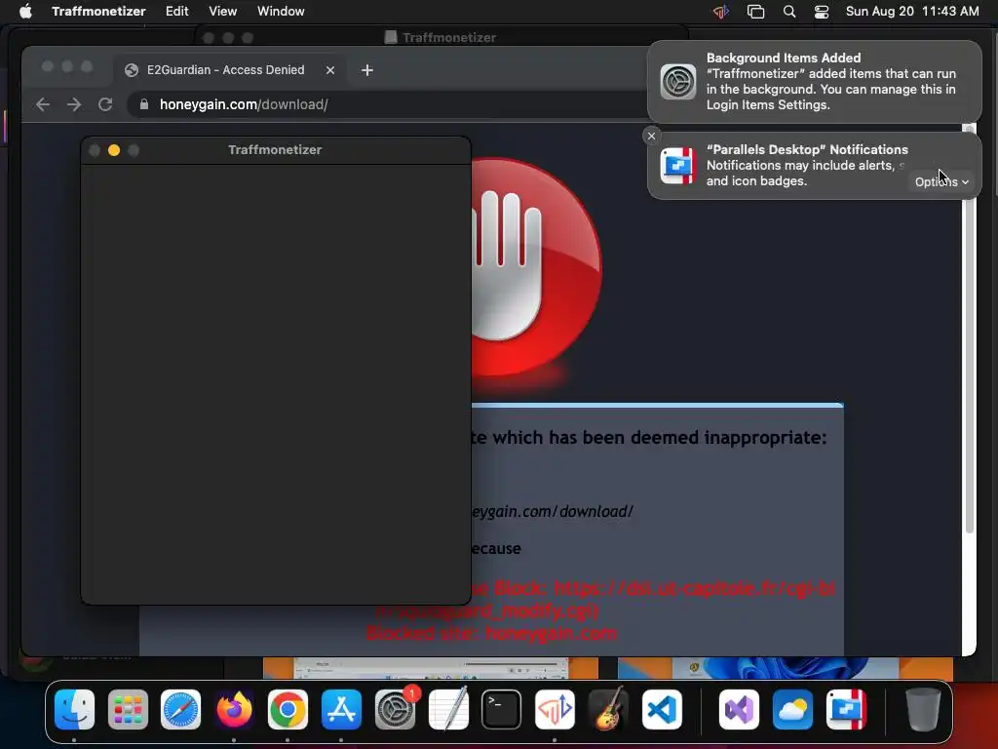Image resolution: width=998 pixels, height=749 pixels.
Task: Open the Edit menu
Action: [177, 12]
